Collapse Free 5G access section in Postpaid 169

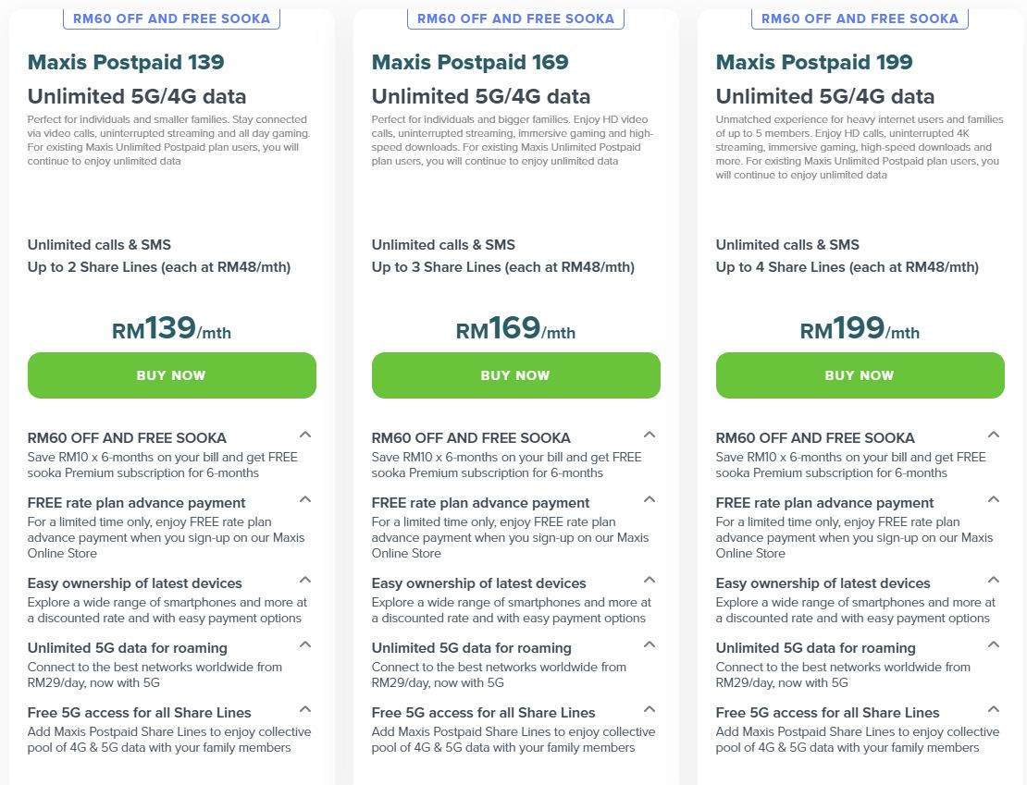pos(650,709)
